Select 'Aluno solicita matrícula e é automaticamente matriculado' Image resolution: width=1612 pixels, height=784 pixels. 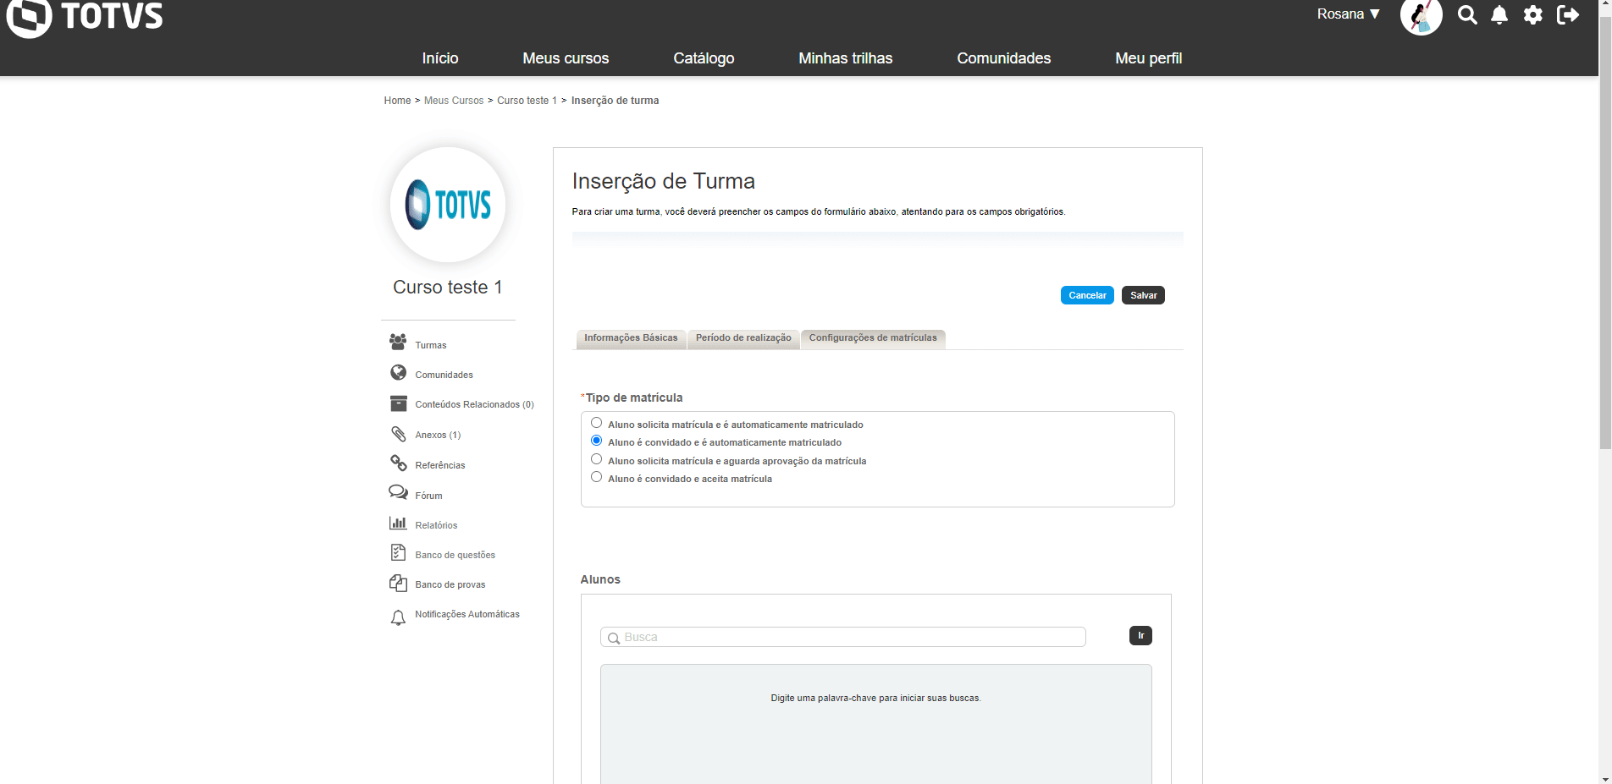[597, 423]
